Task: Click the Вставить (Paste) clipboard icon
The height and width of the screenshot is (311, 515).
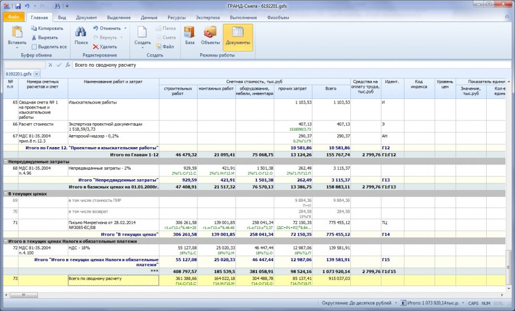Action: click(x=16, y=32)
